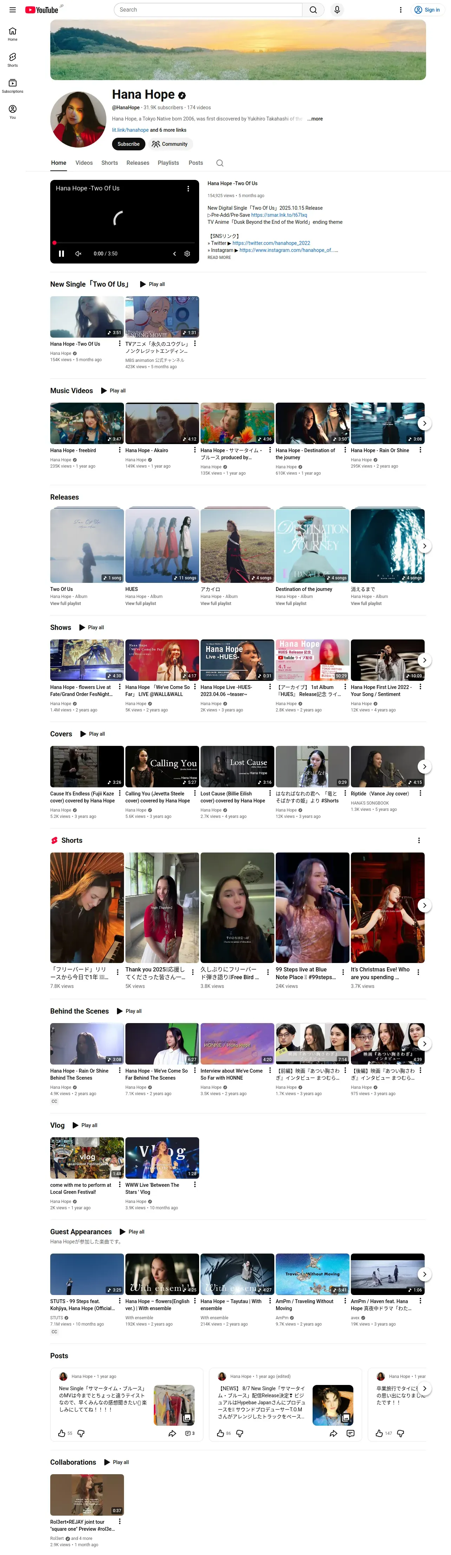Open View full playlist under HUES
This screenshot has height=1555, width=451.
pyautogui.click(x=140, y=604)
